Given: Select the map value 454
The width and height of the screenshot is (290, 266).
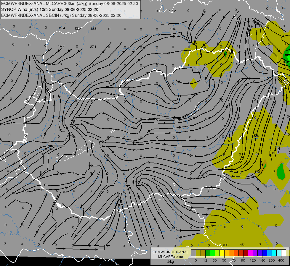Looking at the screenshot, I should click(243, 245).
